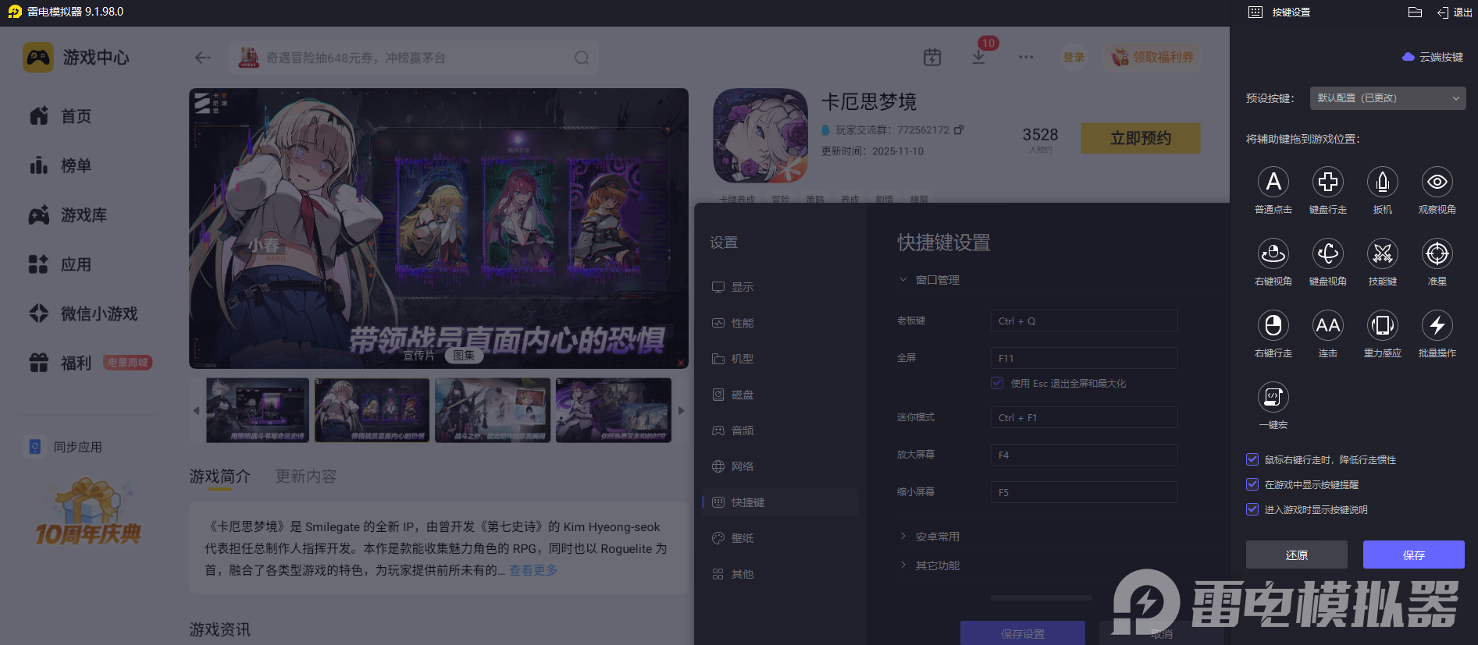This screenshot has width=1478, height=645.
Task: Click the 游戏中心 controller logo
Action: [38, 58]
